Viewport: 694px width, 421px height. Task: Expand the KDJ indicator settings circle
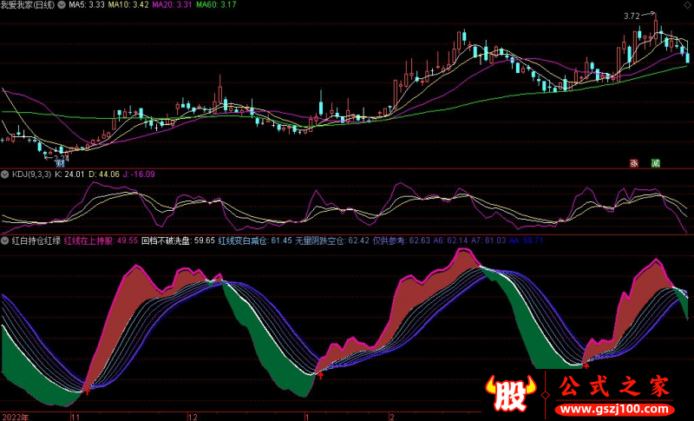pyautogui.click(x=5, y=174)
